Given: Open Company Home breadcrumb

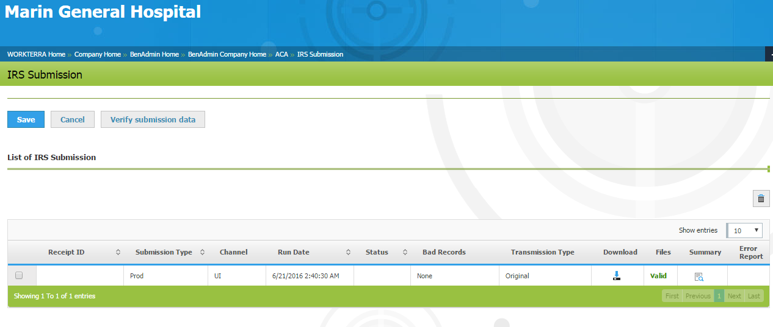Looking at the screenshot, I should [98, 54].
